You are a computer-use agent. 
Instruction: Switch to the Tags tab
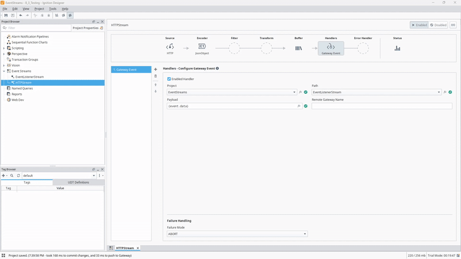(27, 182)
